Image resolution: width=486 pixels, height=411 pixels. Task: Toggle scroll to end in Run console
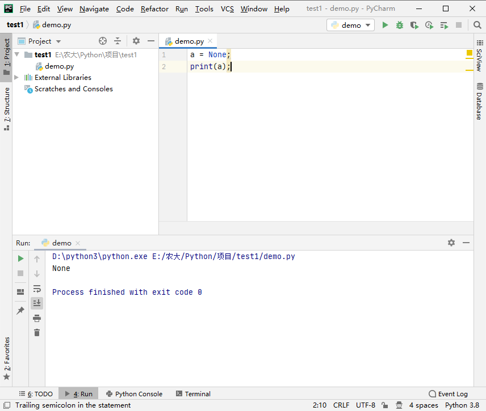(37, 303)
